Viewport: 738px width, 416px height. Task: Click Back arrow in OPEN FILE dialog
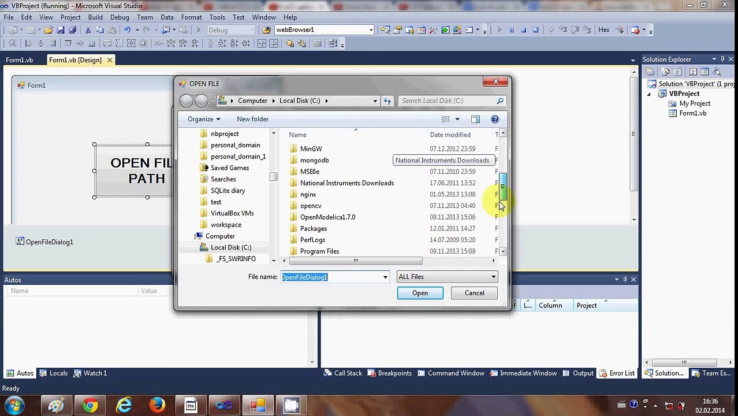pos(186,101)
